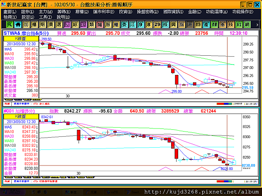Click the time value 12:39:10
This screenshot has width=262, height=196.
238,34
